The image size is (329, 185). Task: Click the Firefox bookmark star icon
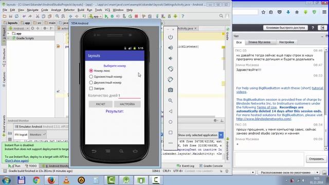coord(263,12)
